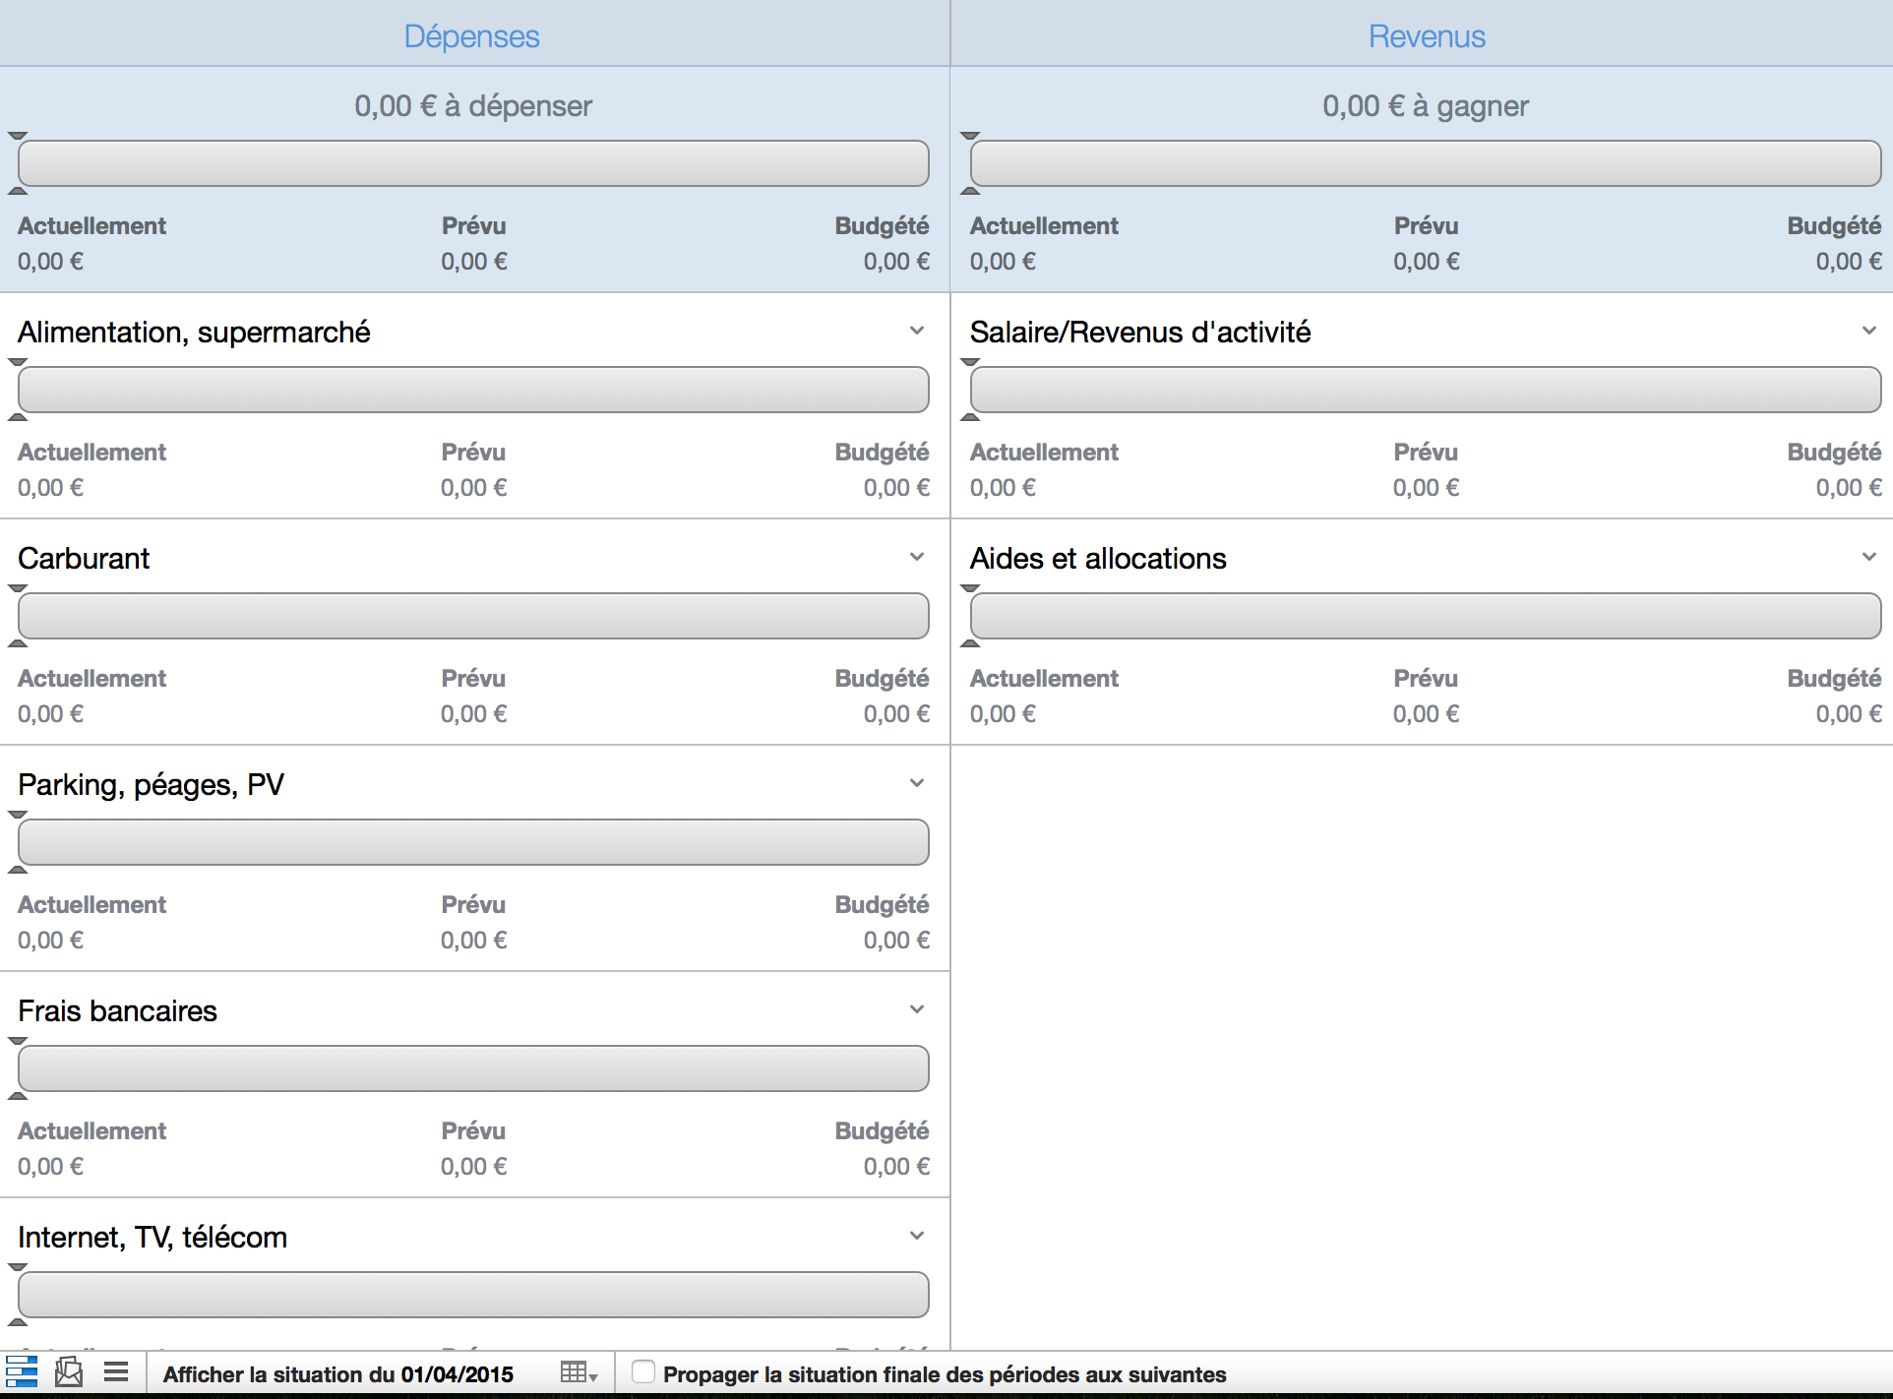Select the Revenus column header
This screenshot has width=1893, height=1399.
point(1427,36)
